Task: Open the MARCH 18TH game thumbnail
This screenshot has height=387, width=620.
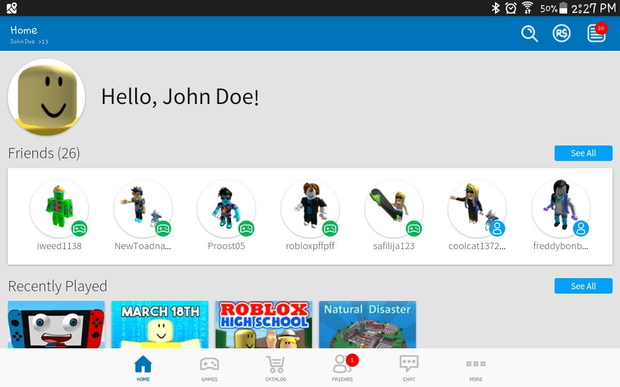Action: pos(160,325)
